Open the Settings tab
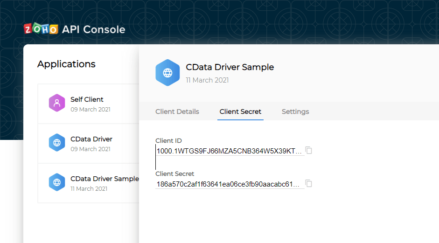This screenshot has height=243, width=439. 295,112
